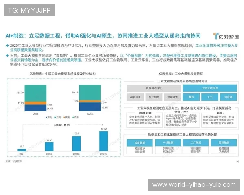Click the 预测维护 故障诊断 text
This screenshot has height=195, width=244.
click(140, 150)
